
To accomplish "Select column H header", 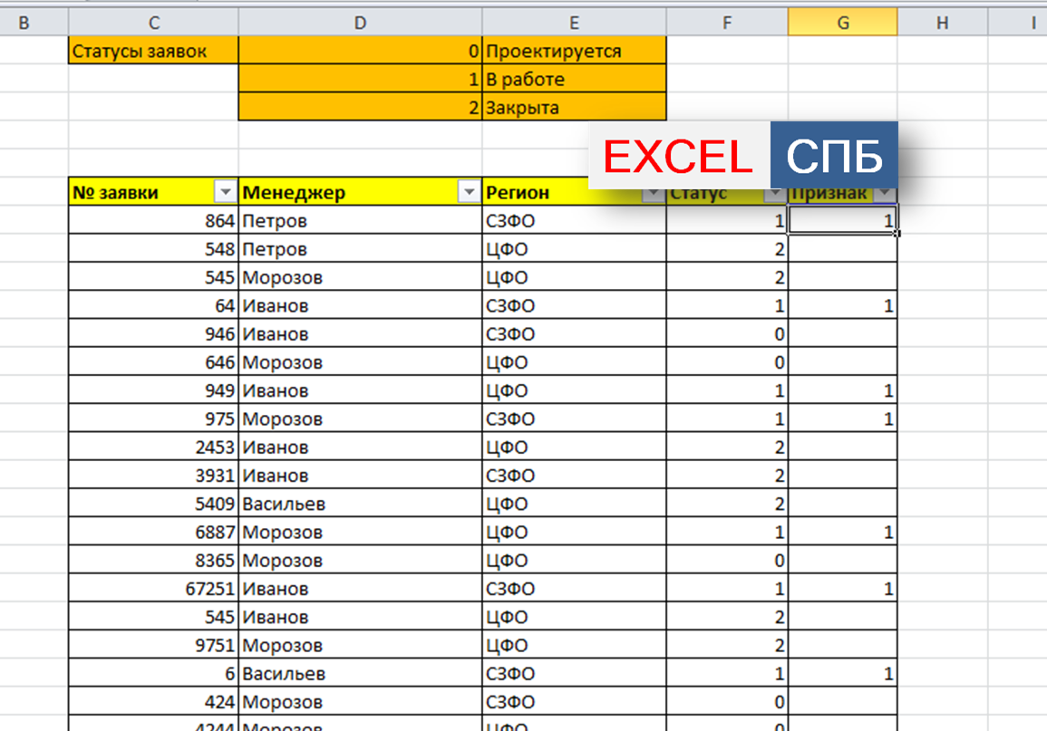I will click(942, 23).
